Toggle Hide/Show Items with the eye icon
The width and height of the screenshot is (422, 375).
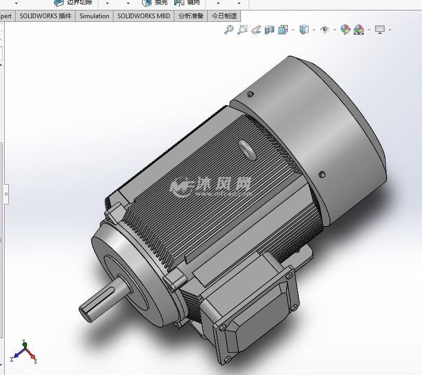coord(325,30)
